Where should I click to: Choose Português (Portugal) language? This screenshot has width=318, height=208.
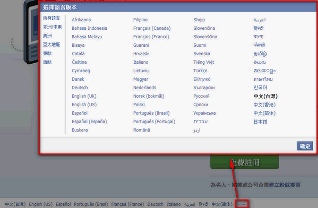coord(154,122)
